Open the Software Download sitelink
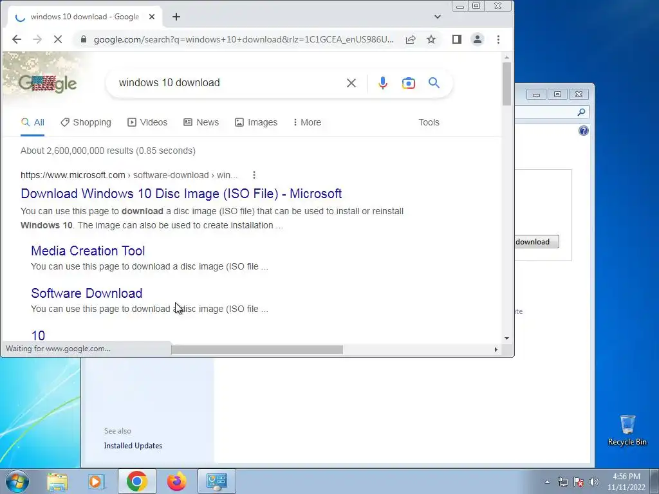This screenshot has height=494, width=659. (87, 293)
